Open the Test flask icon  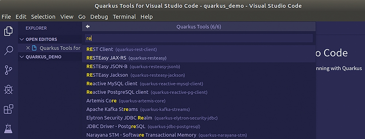coord(8,128)
